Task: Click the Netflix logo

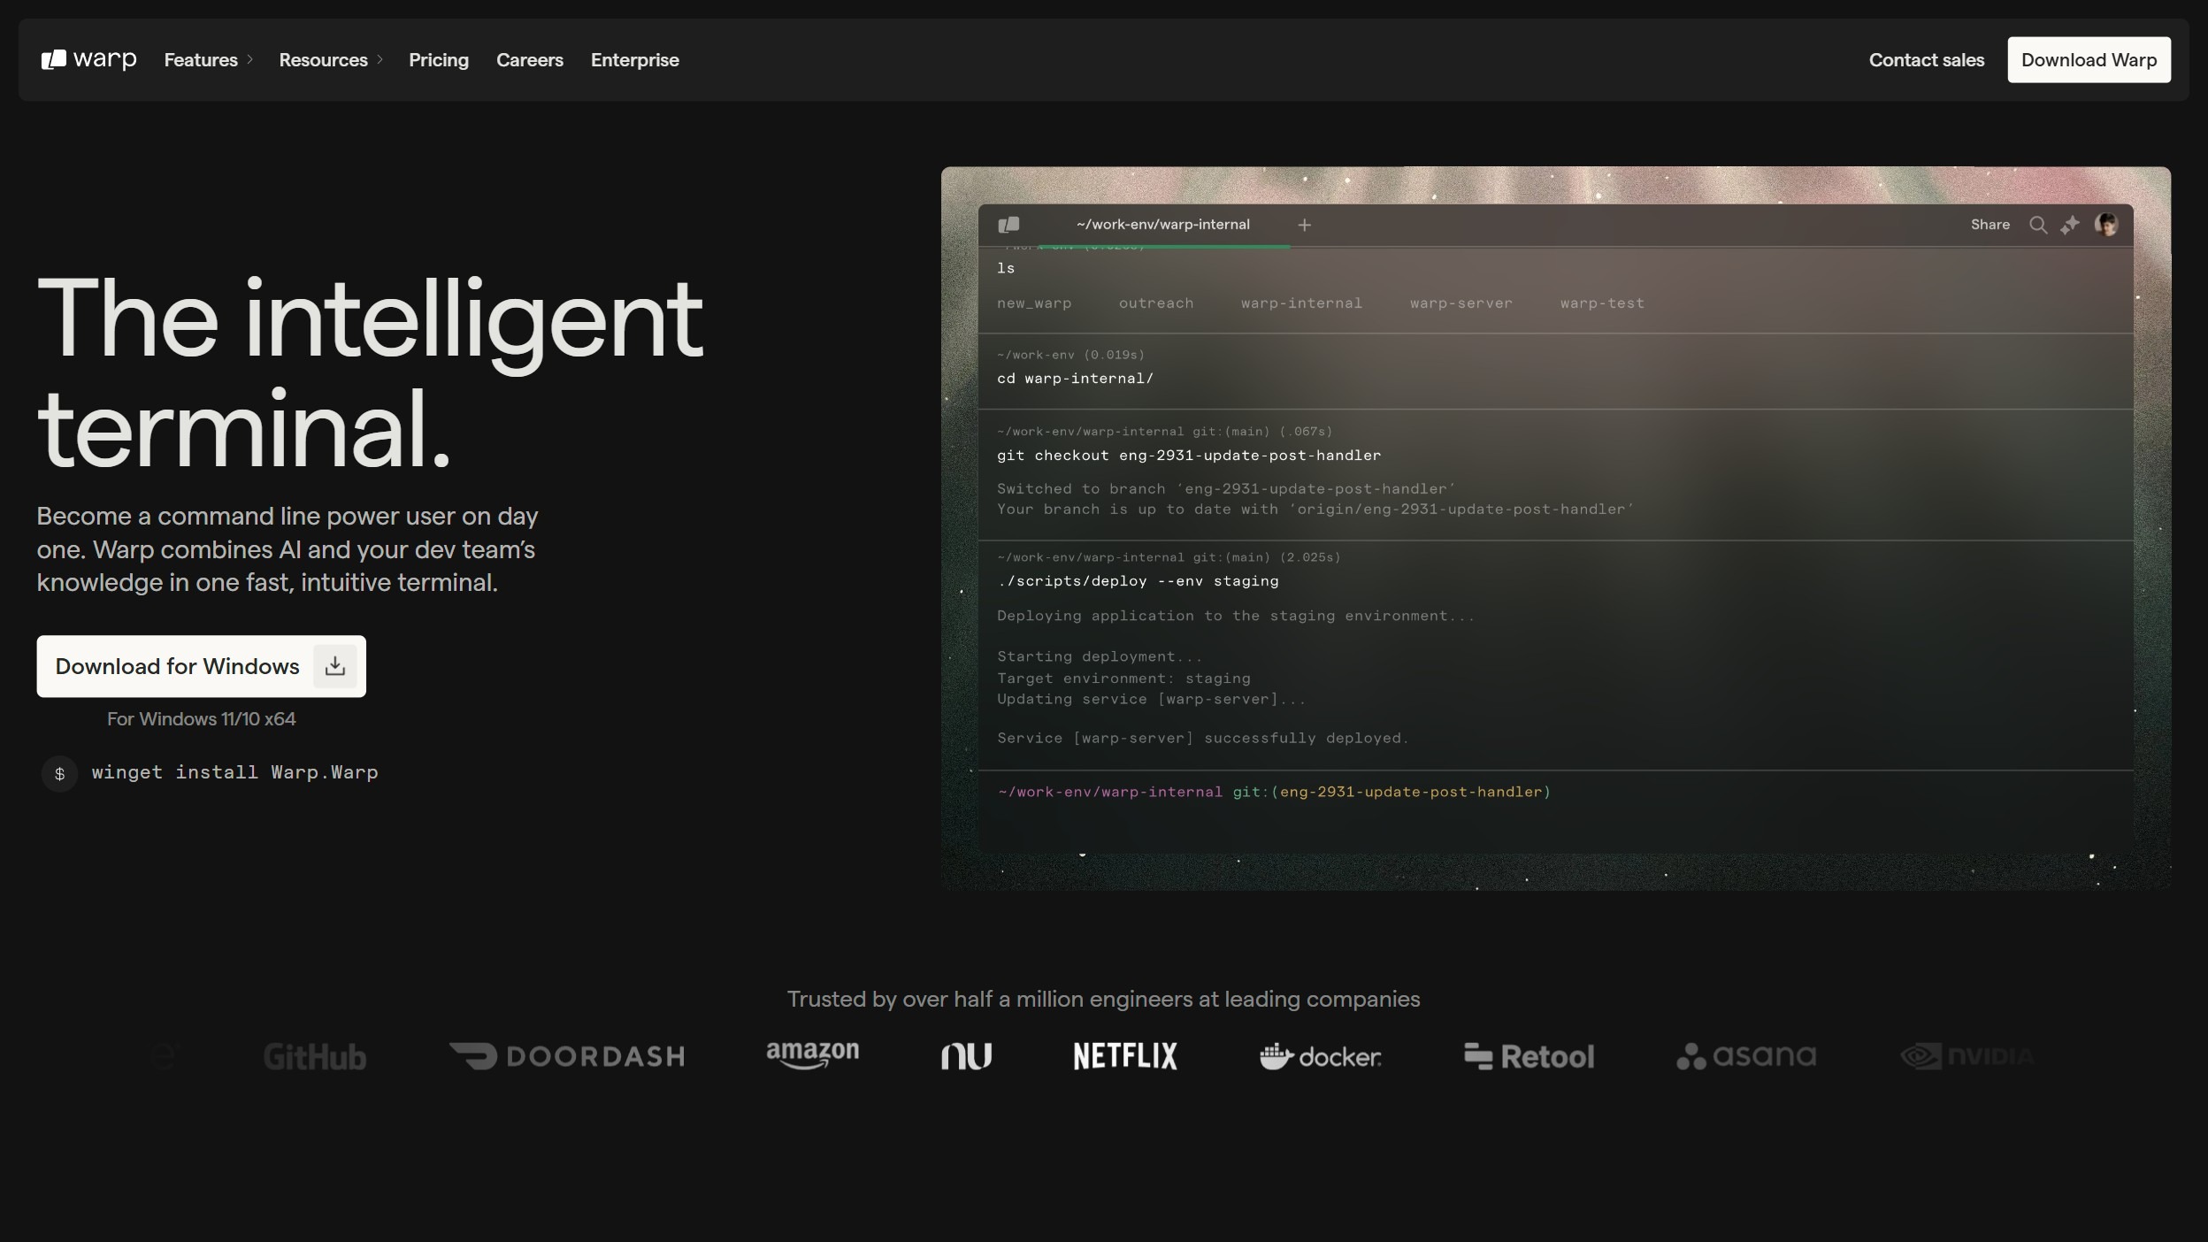Action: (1124, 1055)
